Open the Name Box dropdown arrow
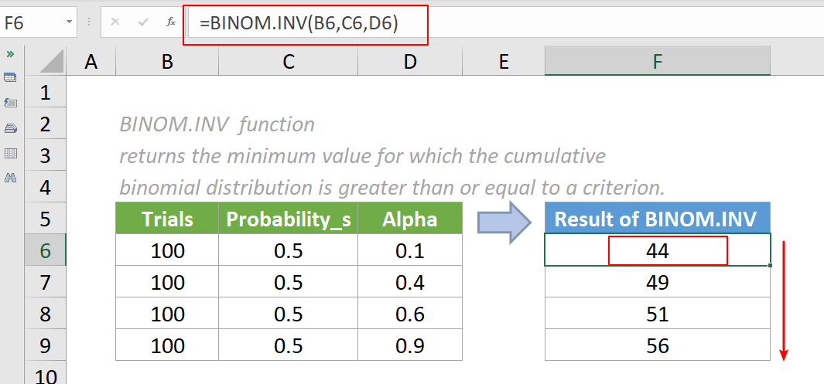The height and width of the screenshot is (384, 824). [x=69, y=23]
